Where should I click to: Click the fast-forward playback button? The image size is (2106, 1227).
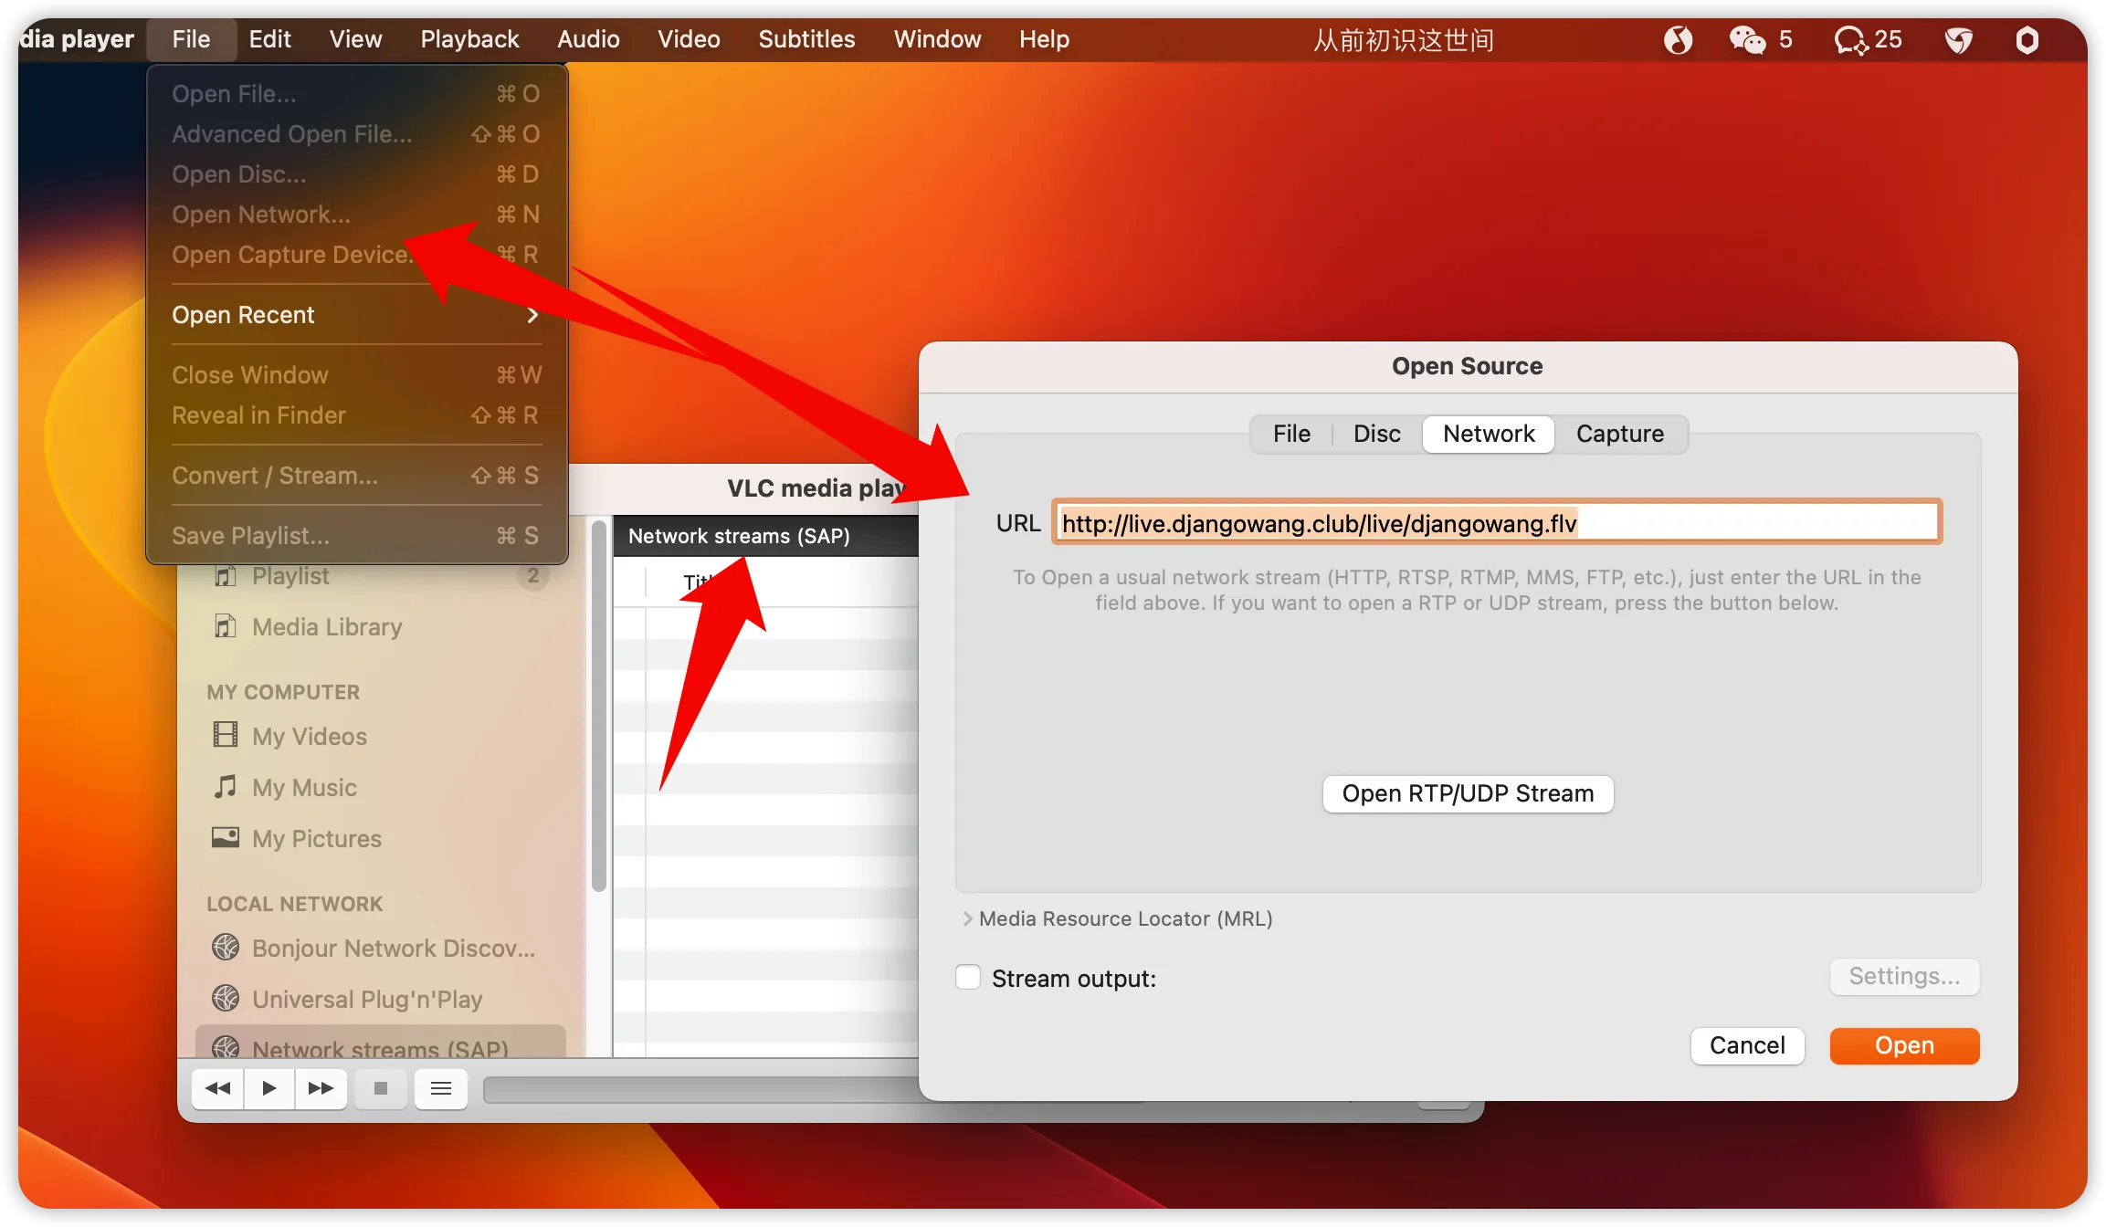(321, 1087)
